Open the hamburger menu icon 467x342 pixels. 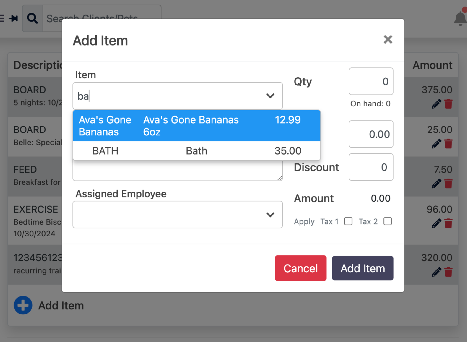tap(2, 18)
